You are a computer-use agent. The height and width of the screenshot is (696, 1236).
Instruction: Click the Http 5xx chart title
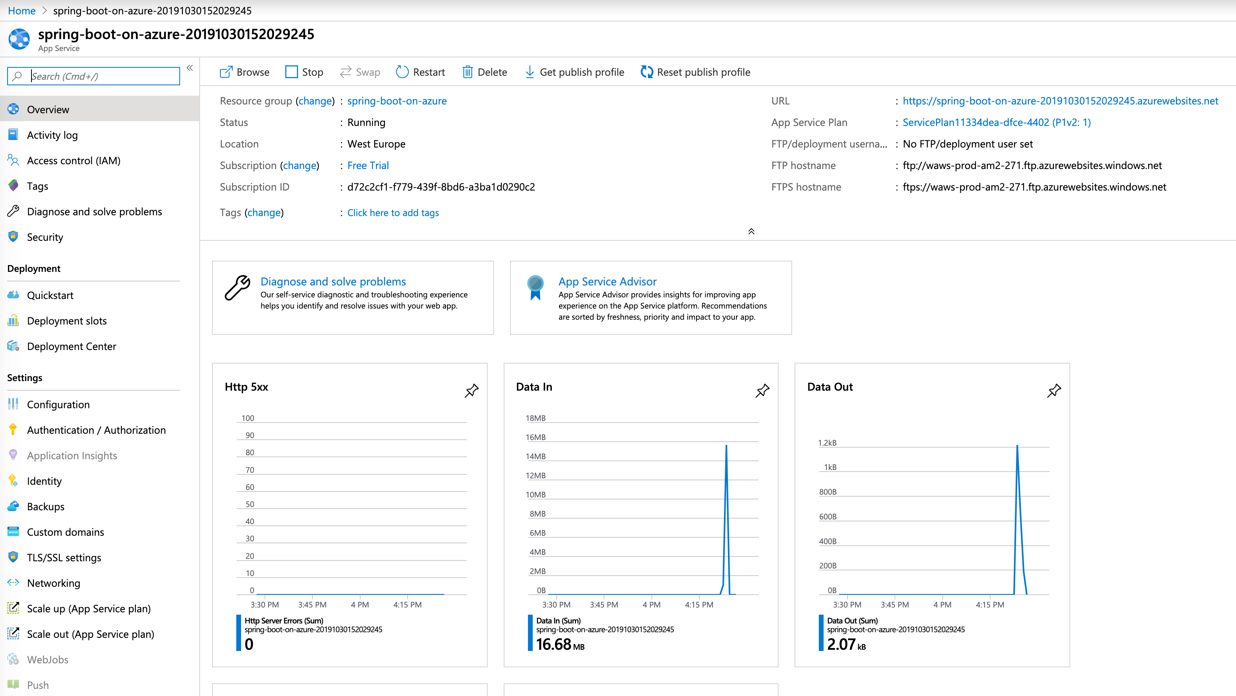[x=246, y=387]
